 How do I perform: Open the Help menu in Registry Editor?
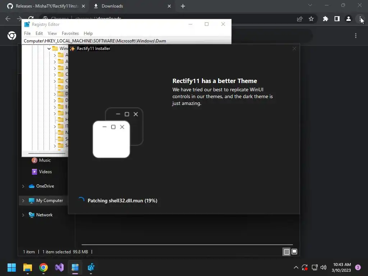pyautogui.click(x=88, y=33)
